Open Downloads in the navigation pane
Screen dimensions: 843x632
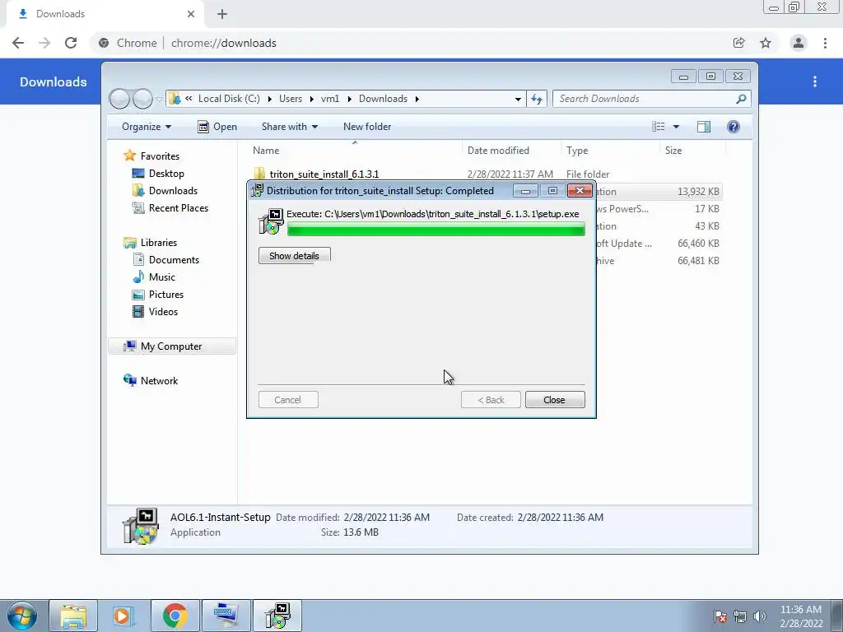pyautogui.click(x=173, y=191)
